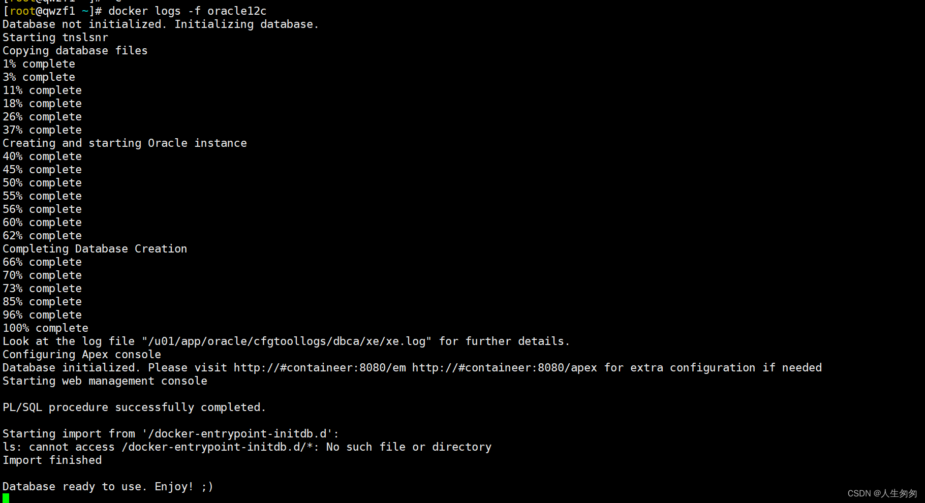
Task: Click the 'Completing Database Creation' line
Action: 95,249
